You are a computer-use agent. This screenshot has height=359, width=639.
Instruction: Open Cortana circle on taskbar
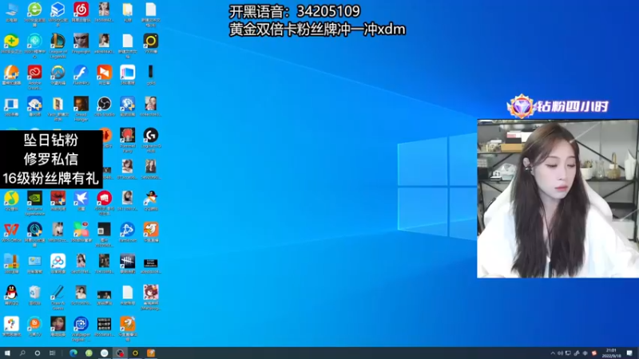37,353
